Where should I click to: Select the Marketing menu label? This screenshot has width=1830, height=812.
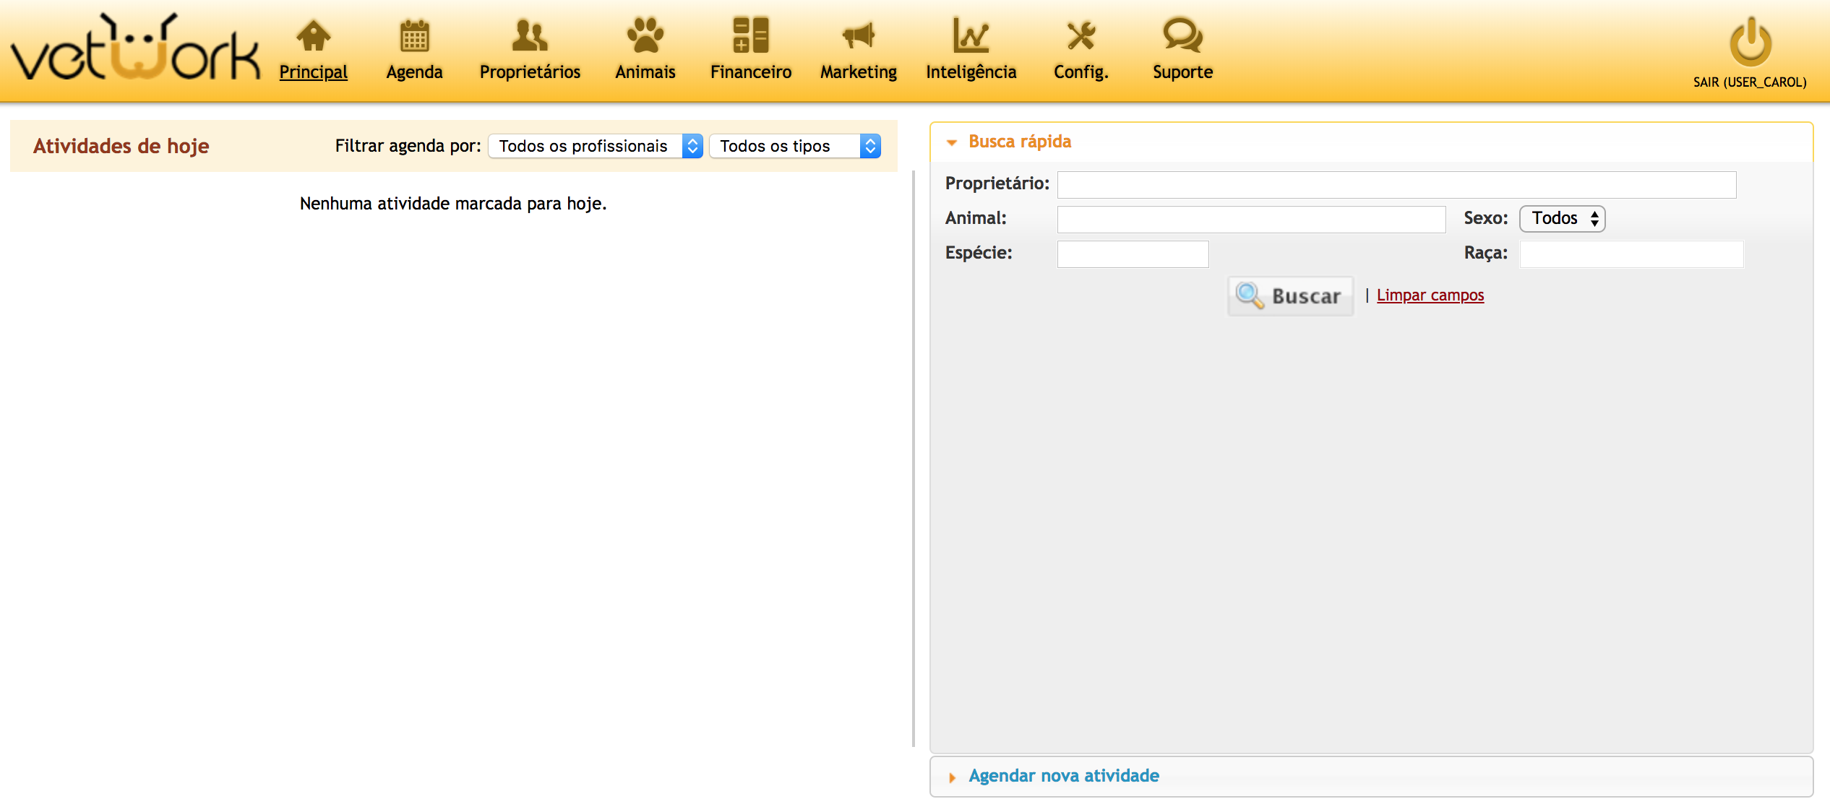coord(859,72)
